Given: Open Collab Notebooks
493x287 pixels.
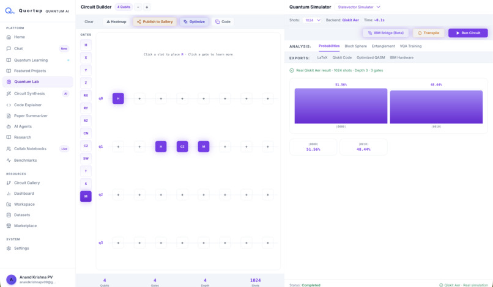Looking at the screenshot, I should pyautogui.click(x=38, y=149).
